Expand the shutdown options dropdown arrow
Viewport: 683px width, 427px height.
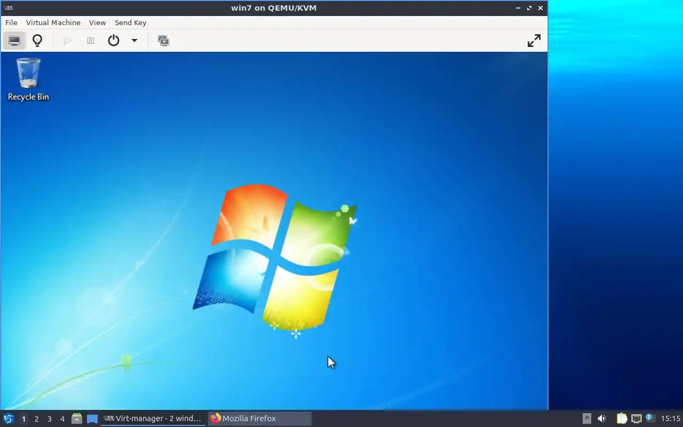tap(134, 41)
